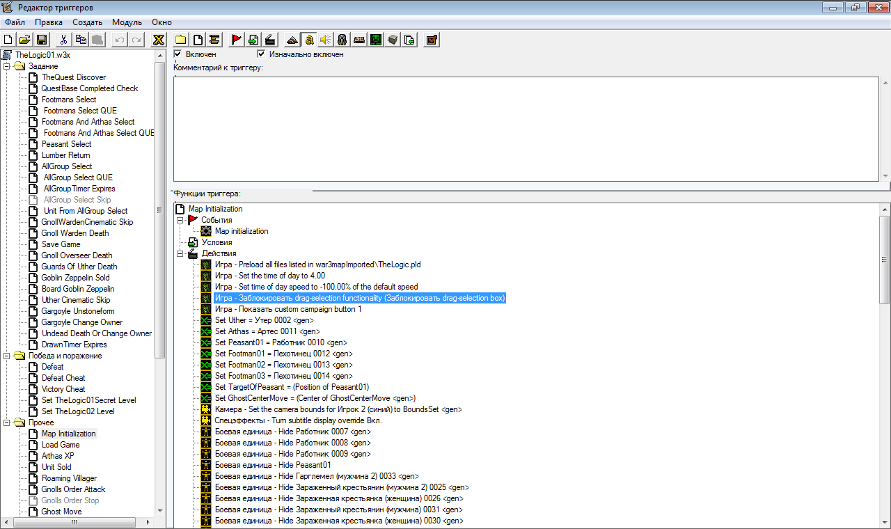The width and height of the screenshot is (891, 529).
Task: Click the New Trigger page icon
Action: pyautogui.click(x=198, y=40)
